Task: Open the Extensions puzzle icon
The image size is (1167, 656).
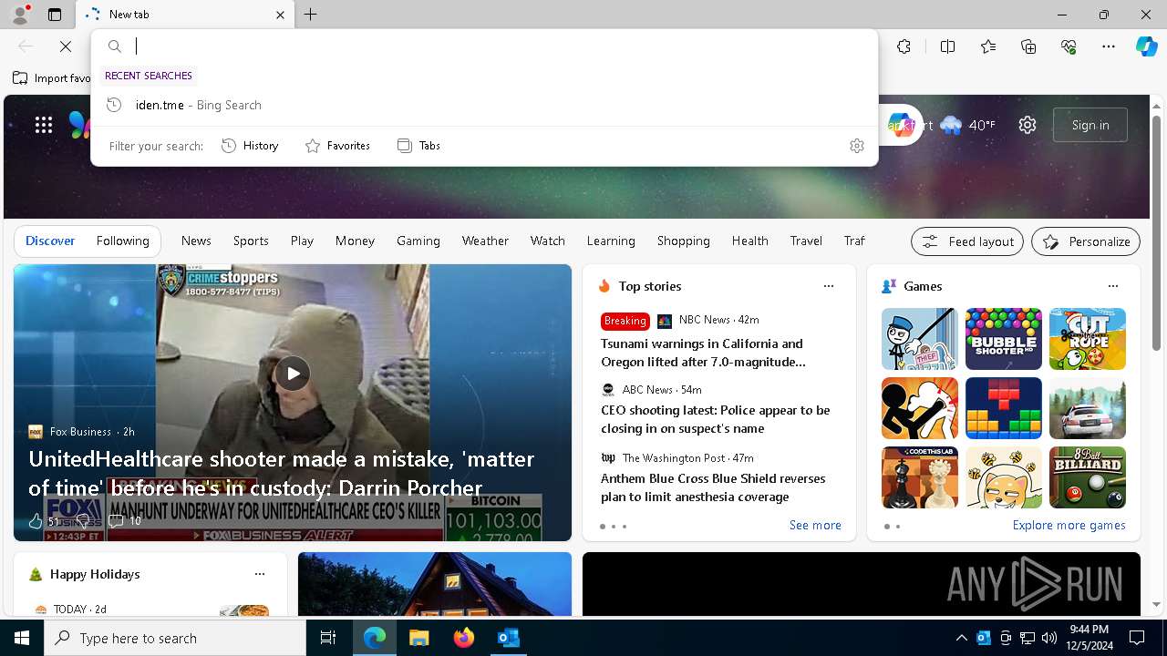Action: [x=904, y=46]
